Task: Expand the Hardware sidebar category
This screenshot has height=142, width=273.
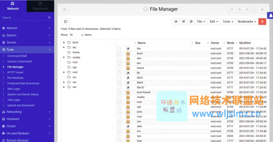Action: click(x=27, y=119)
